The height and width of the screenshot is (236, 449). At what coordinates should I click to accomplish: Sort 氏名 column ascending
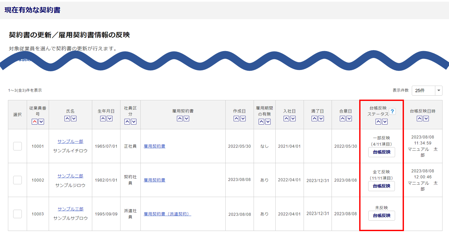(x=67, y=119)
